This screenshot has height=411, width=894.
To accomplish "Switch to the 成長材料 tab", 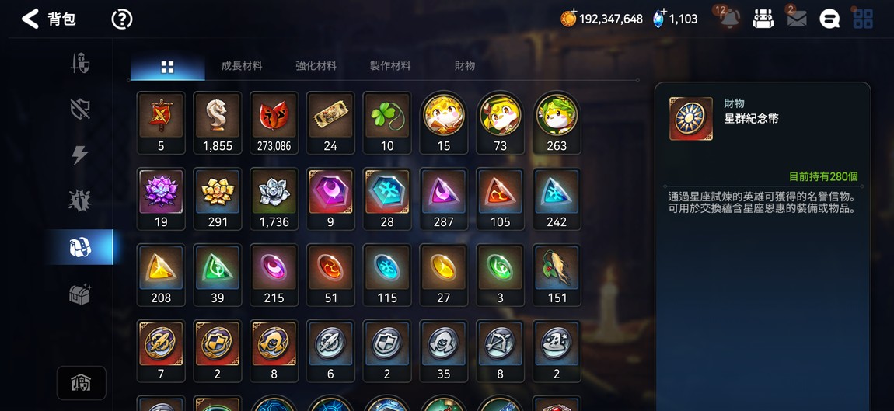I will 242,66.
